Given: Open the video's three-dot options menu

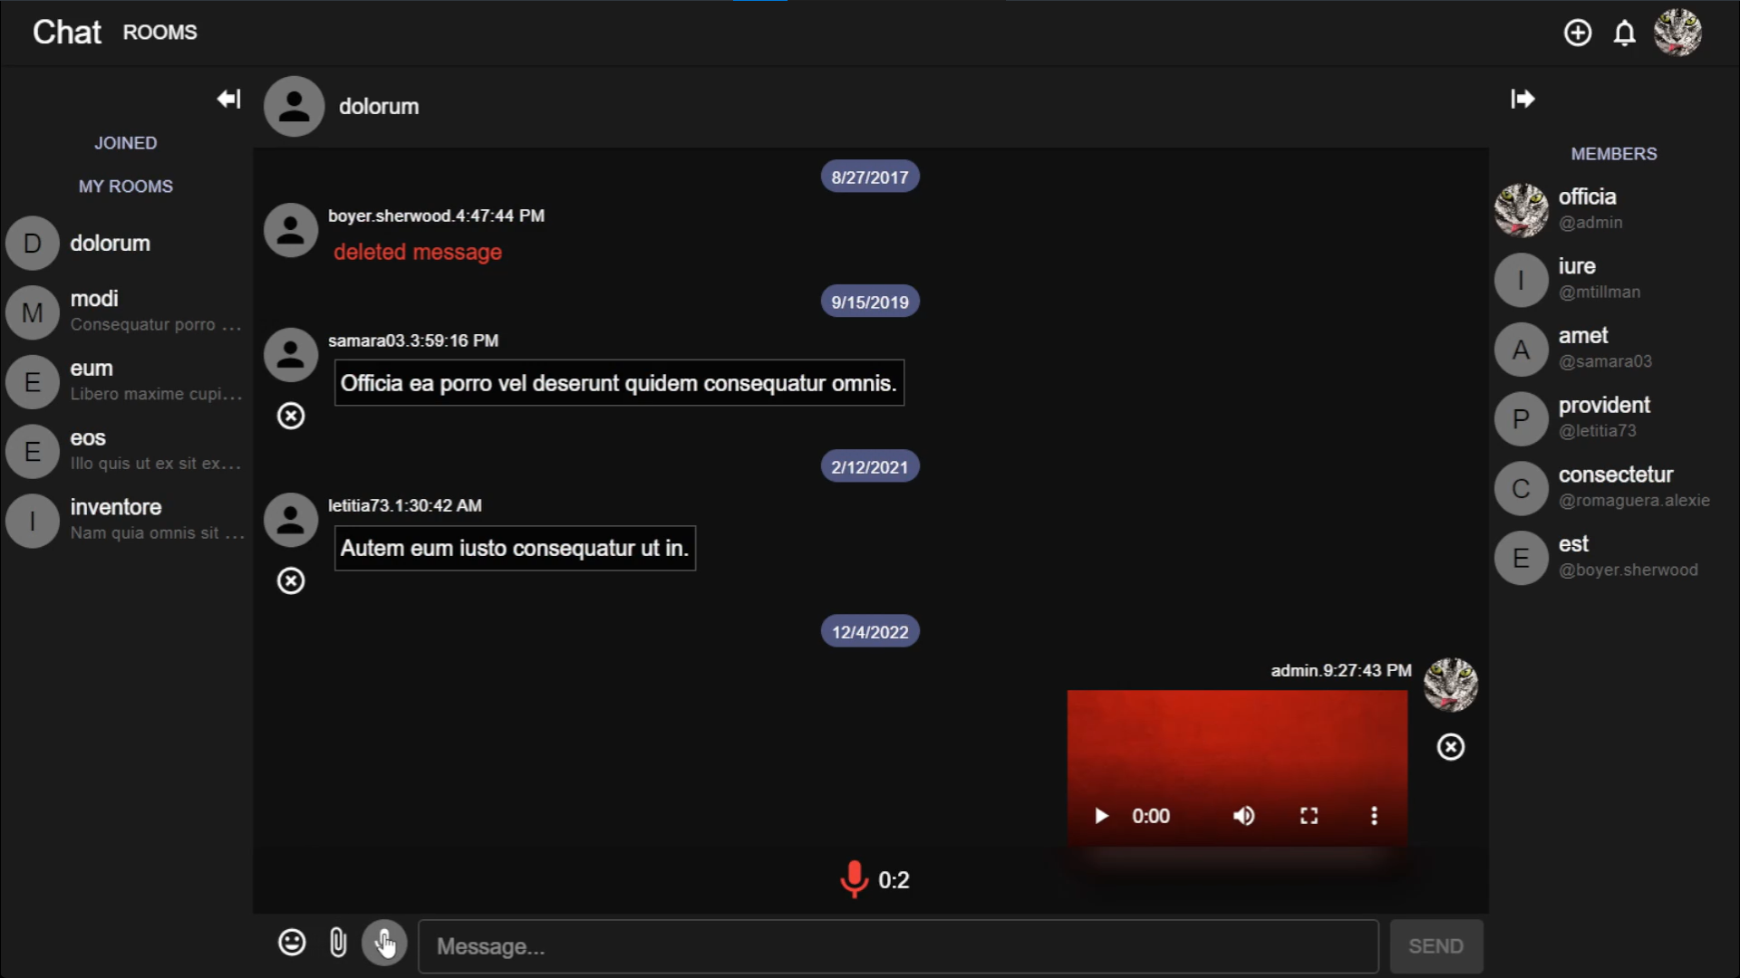Looking at the screenshot, I should 1374,816.
